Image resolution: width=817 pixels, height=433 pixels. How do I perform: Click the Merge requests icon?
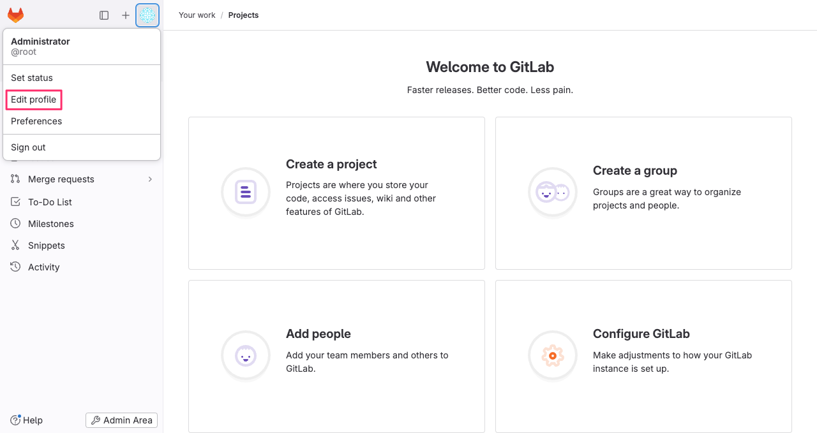pyautogui.click(x=15, y=179)
